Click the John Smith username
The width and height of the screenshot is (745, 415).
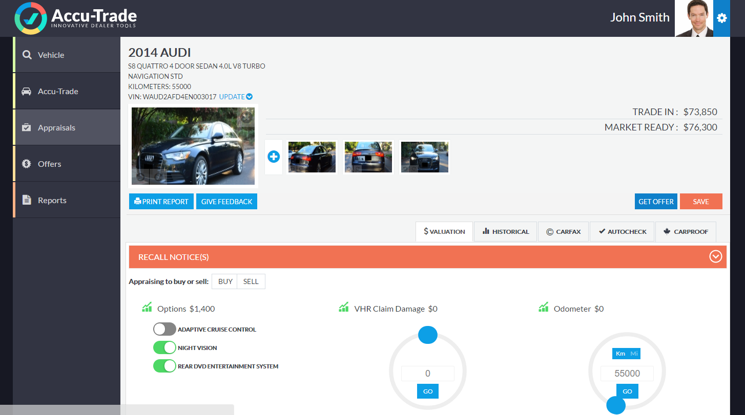(640, 17)
